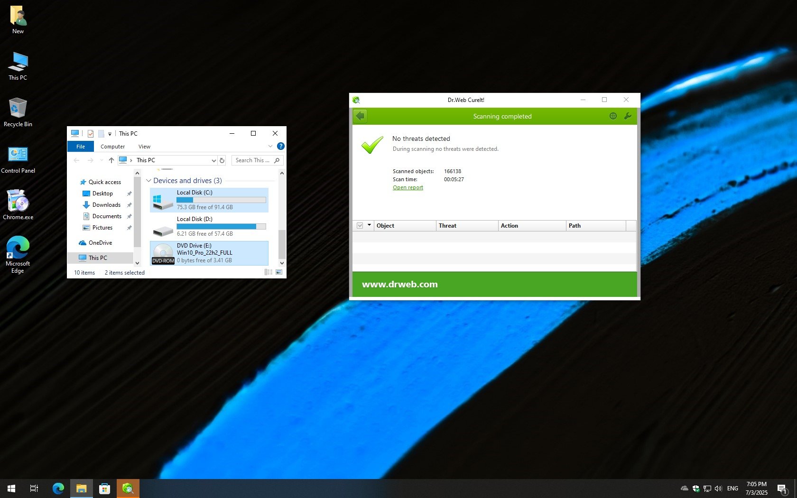This screenshot has width=797, height=498.
Task: Refresh the This PC view
Action: pyautogui.click(x=222, y=160)
